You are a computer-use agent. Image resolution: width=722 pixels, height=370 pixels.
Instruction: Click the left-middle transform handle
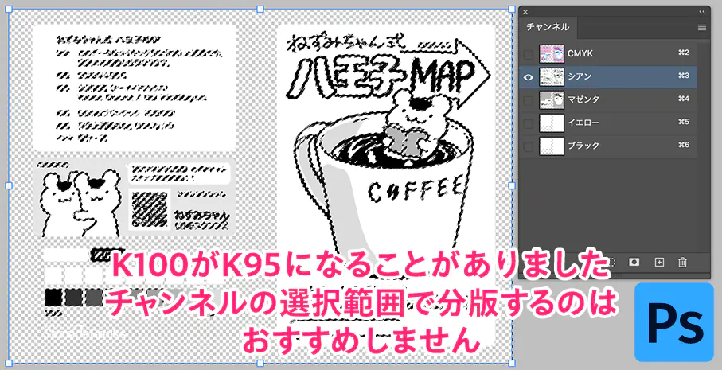tap(10, 185)
